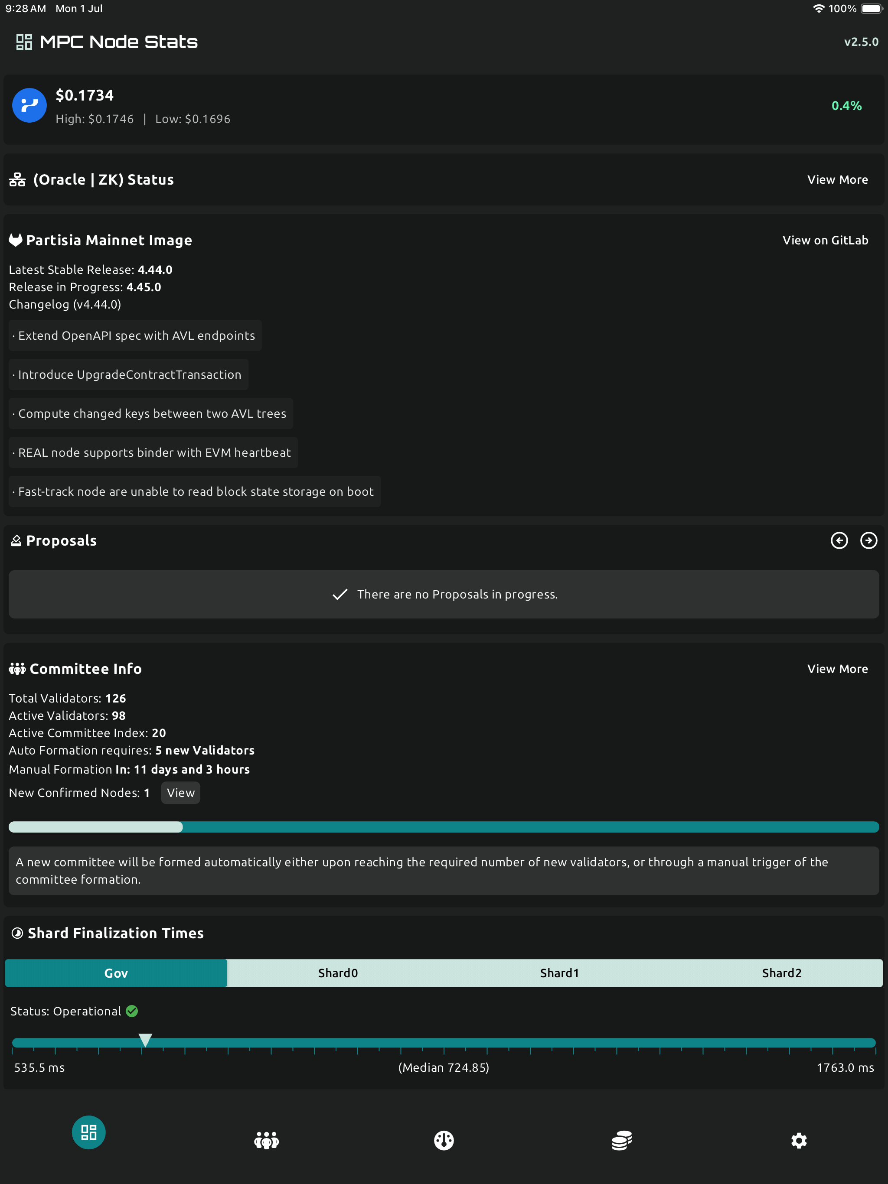Tap the v2.5.0 version label
888x1184 pixels.
861,42
